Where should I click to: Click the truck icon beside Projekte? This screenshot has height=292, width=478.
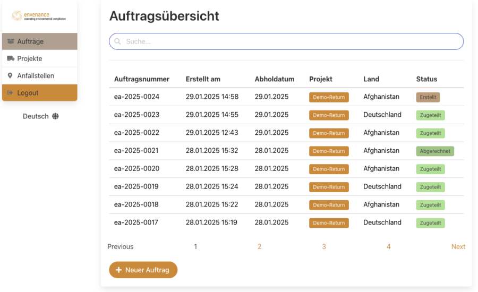pos(11,58)
